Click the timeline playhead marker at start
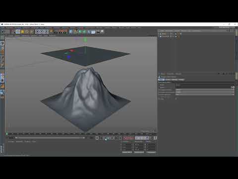The image size is (238, 179). 7,134
